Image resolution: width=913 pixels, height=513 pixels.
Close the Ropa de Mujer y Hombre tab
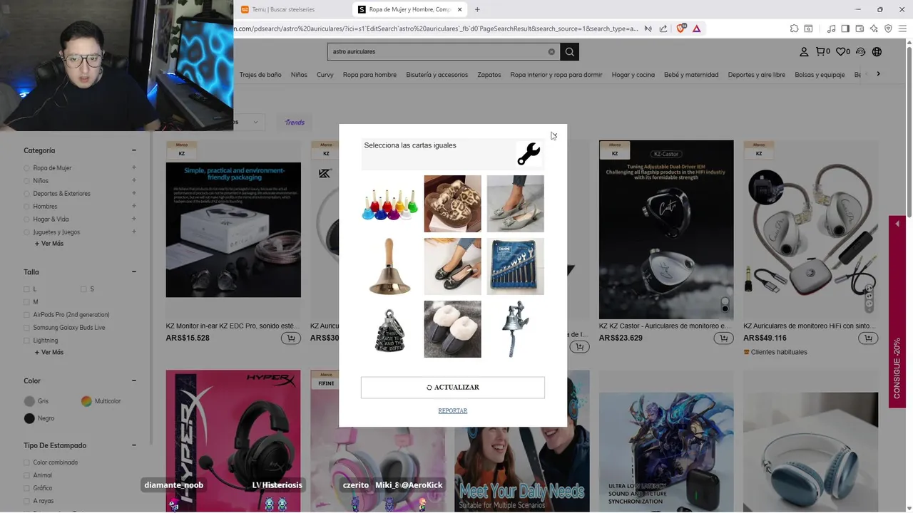point(460,9)
